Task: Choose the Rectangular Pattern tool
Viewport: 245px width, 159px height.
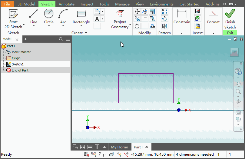Action: pyautogui.click(x=165, y=12)
